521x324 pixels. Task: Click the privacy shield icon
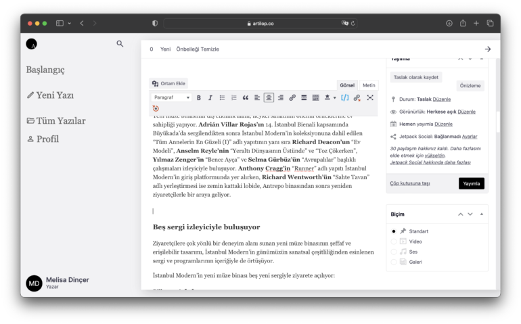(x=155, y=23)
